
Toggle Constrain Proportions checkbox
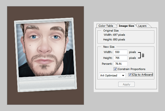115,69
